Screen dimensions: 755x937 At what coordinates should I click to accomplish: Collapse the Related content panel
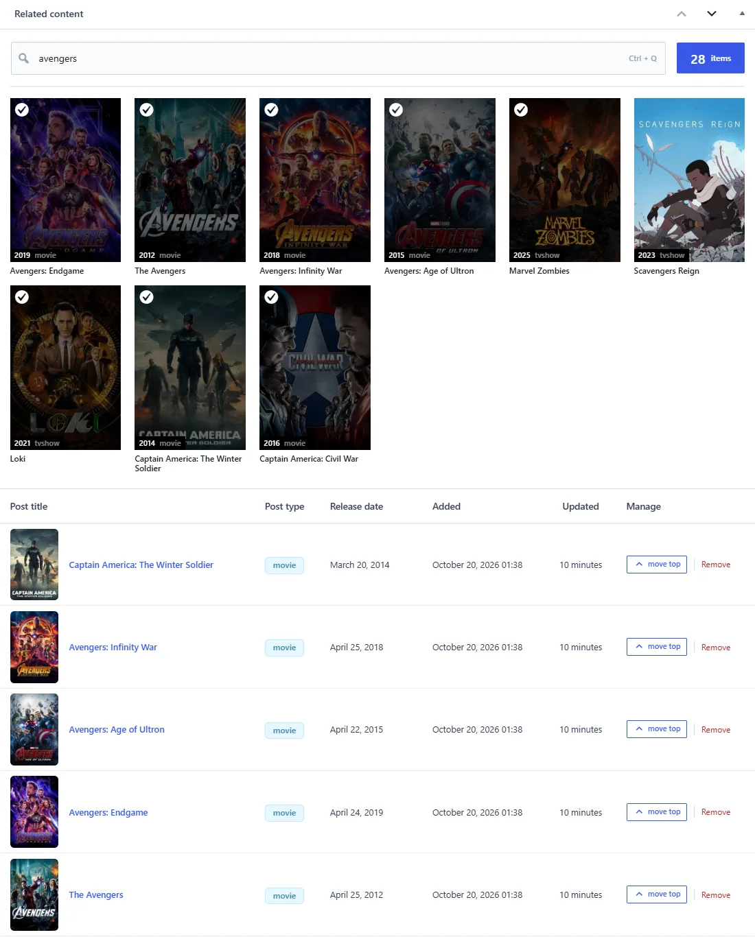click(x=742, y=13)
